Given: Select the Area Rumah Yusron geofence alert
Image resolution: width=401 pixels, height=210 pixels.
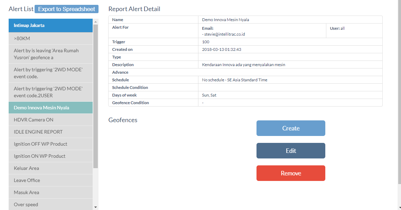Looking at the screenshot, I should [x=50, y=54].
